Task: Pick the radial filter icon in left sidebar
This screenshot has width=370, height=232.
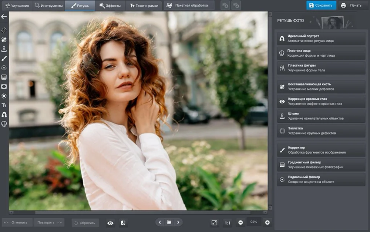Action: pos(4,68)
